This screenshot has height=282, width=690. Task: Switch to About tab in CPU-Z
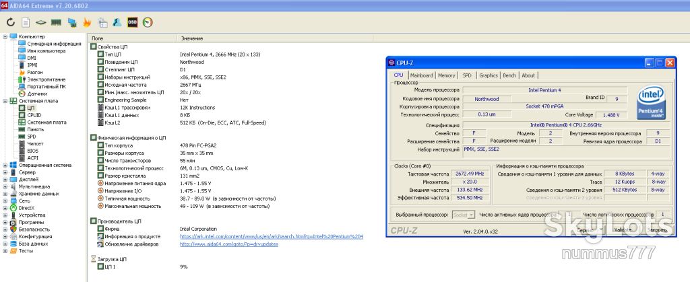(x=528, y=75)
